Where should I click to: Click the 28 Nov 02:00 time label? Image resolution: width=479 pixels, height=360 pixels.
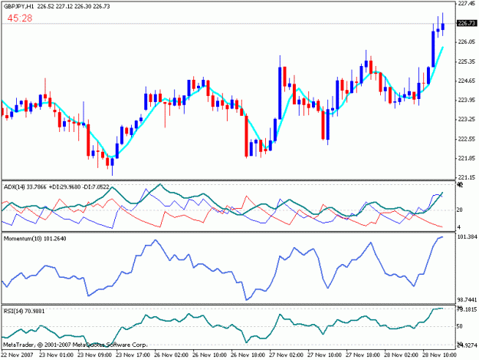(401, 355)
